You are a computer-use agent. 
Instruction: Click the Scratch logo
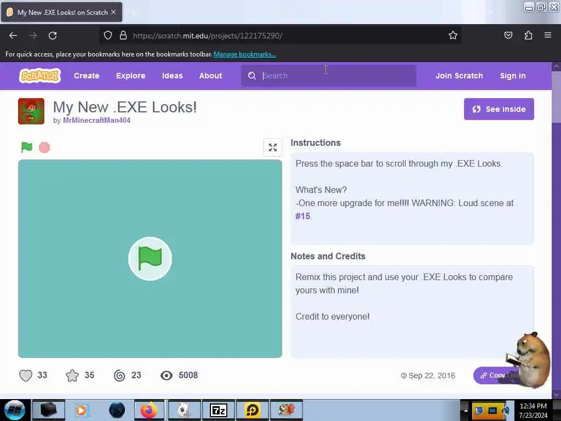click(39, 76)
